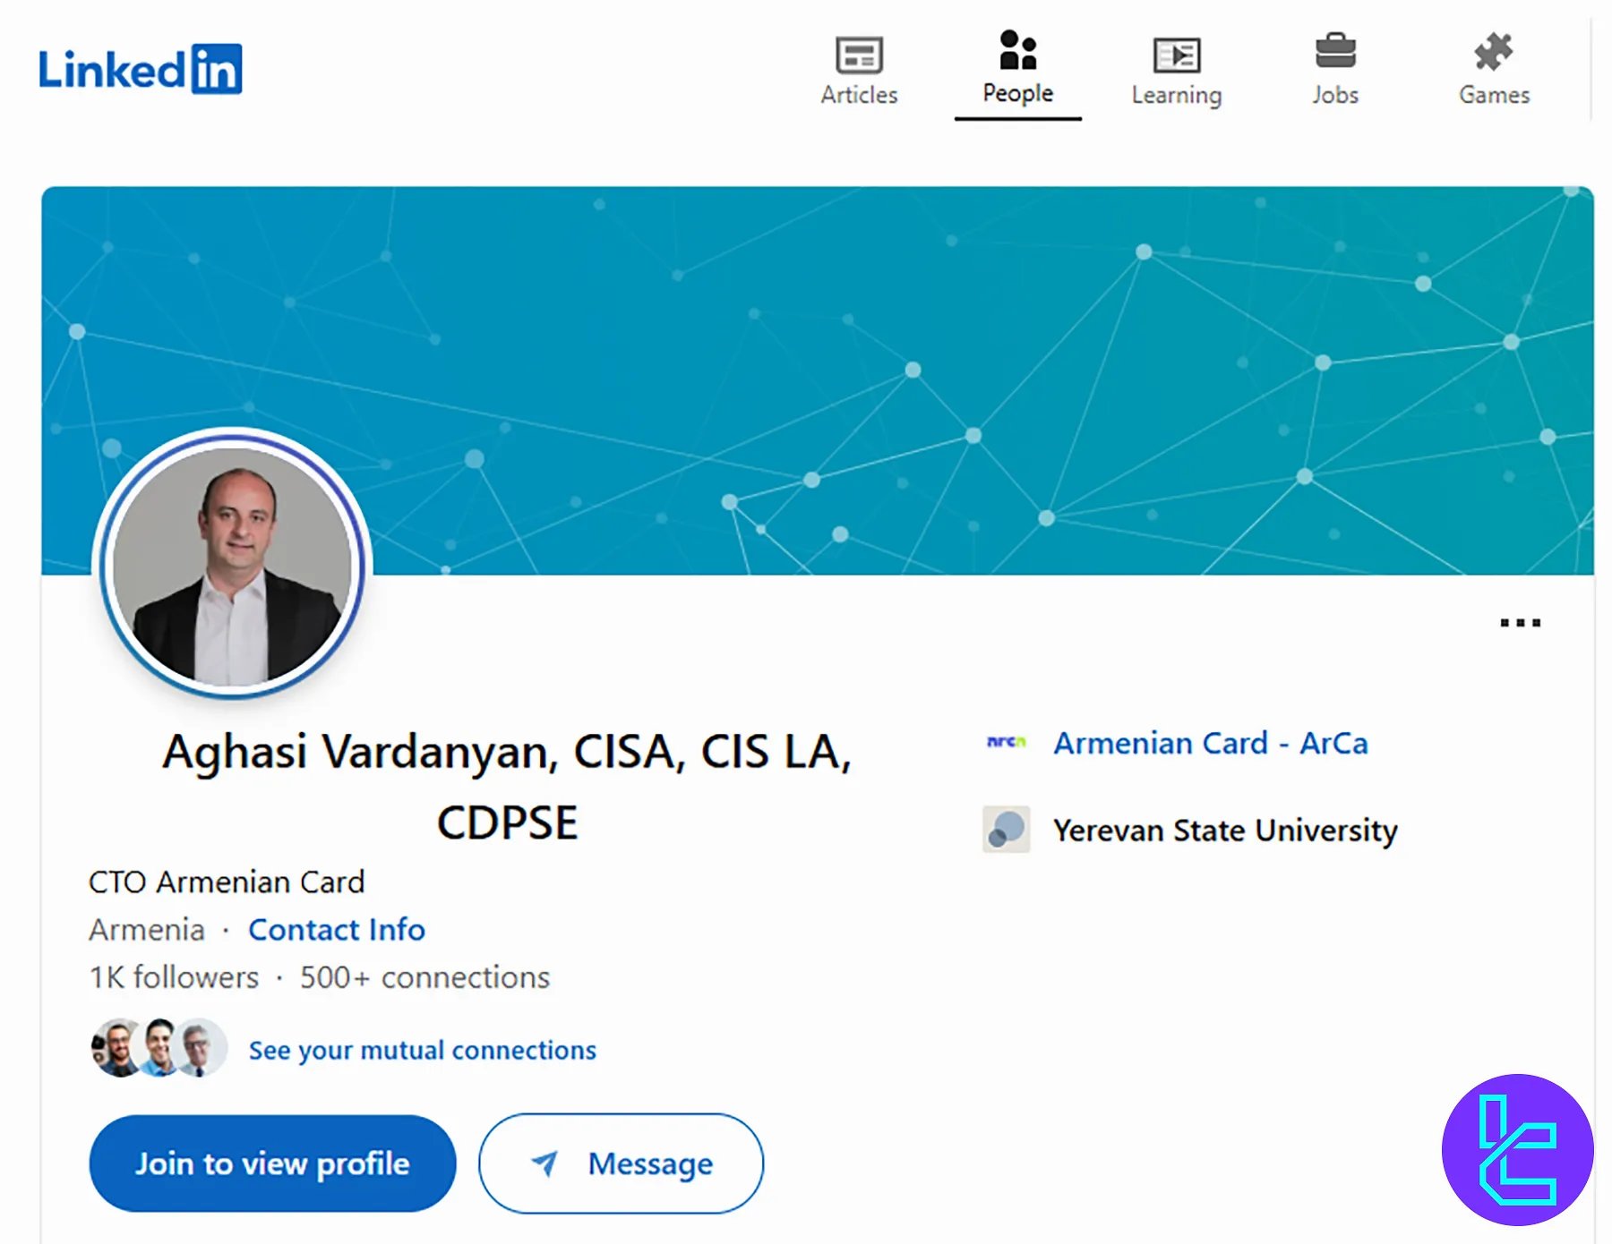Click the Yerevan State University placeholder icon

click(1006, 830)
